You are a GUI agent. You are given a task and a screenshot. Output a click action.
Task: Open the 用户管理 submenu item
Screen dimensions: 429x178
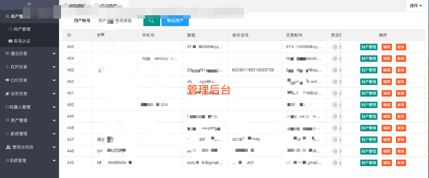coord(30,29)
